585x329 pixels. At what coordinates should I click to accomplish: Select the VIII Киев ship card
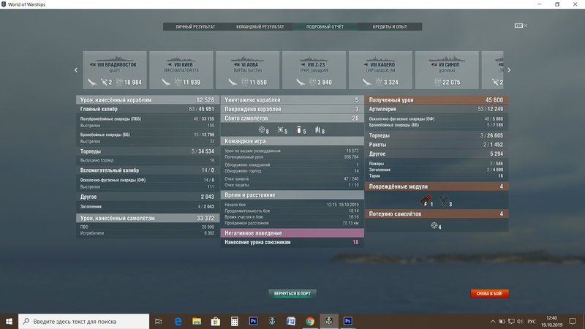coord(181,70)
